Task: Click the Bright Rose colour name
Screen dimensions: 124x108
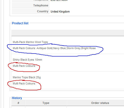Action: pyautogui.click(x=88, y=48)
